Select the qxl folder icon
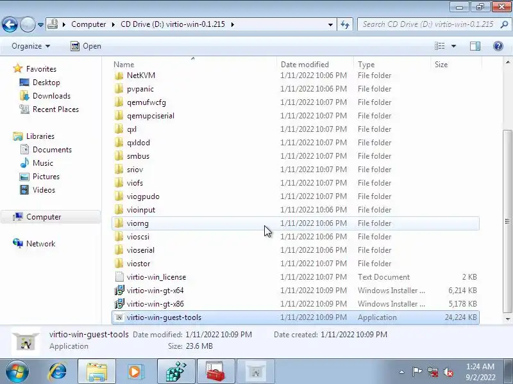513x384 pixels. coord(119,129)
